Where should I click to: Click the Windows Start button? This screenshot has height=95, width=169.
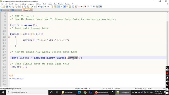coord(3,92)
